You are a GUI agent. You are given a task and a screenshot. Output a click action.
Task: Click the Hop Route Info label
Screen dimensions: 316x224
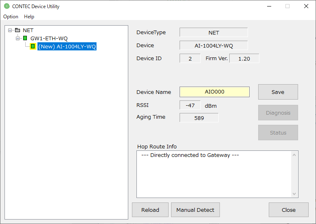(x=157, y=146)
